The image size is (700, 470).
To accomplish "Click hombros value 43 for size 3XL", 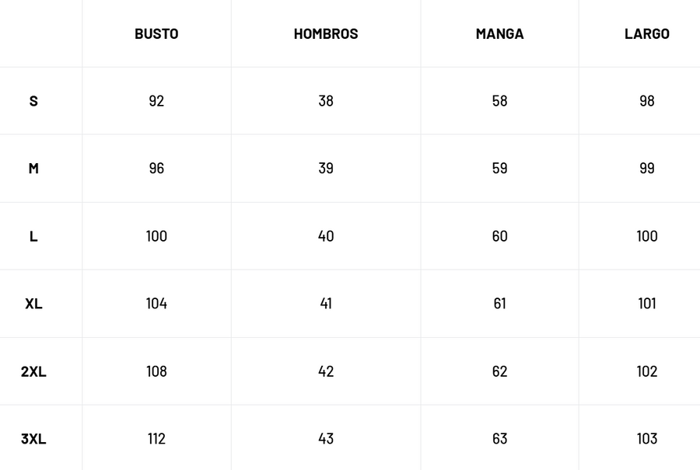I will [326, 439].
